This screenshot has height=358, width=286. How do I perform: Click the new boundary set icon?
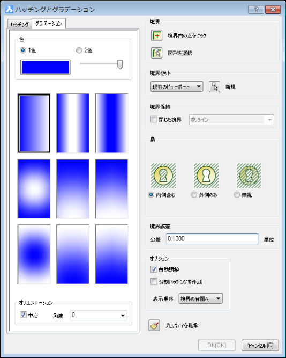click(x=214, y=87)
